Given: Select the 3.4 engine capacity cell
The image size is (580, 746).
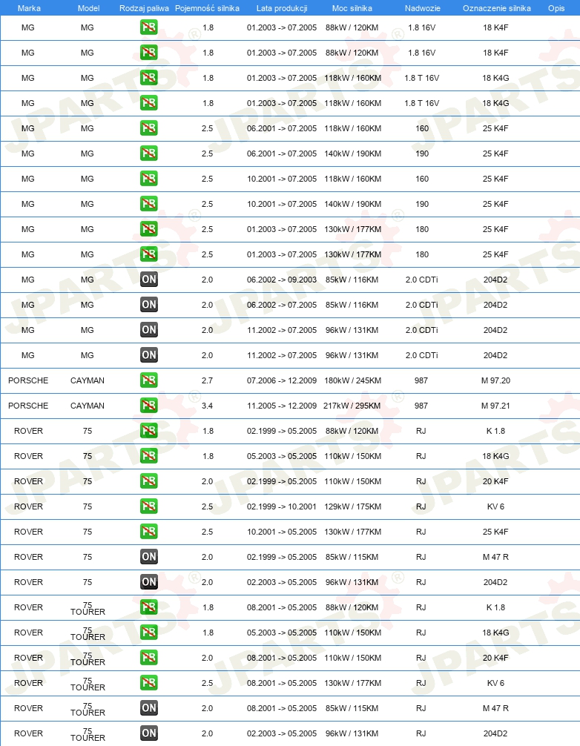Looking at the screenshot, I should (x=208, y=406).
